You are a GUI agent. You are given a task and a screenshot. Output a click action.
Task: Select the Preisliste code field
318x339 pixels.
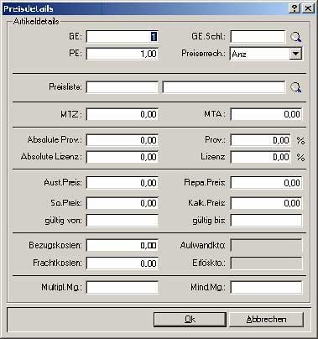tap(123, 87)
